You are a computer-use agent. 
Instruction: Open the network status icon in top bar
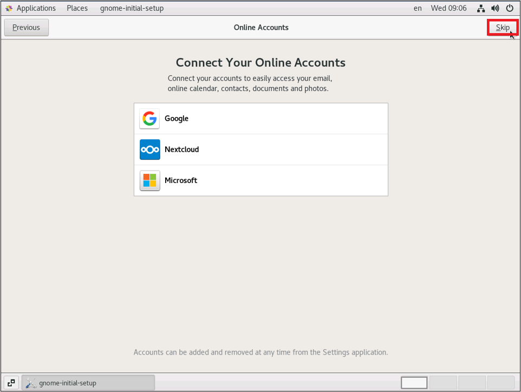click(x=481, y=8)
